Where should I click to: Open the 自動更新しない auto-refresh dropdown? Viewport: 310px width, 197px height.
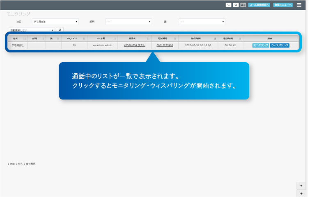[32, 30]
